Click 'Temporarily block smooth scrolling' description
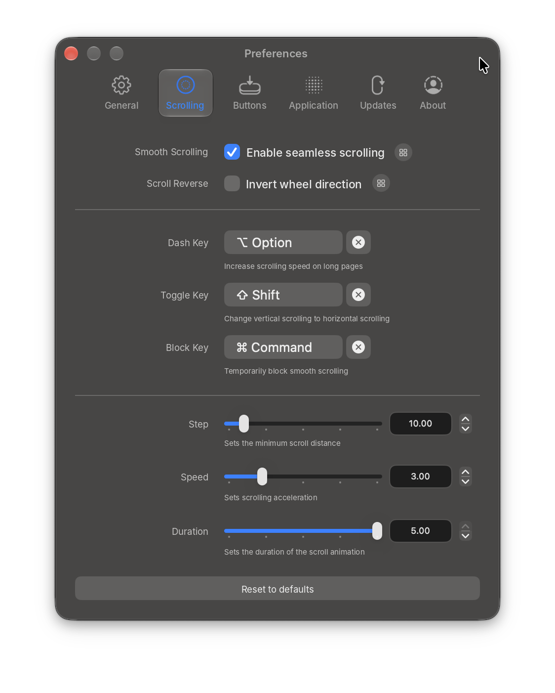The height and width of the screenshot is (693, 555). point(286,371)
